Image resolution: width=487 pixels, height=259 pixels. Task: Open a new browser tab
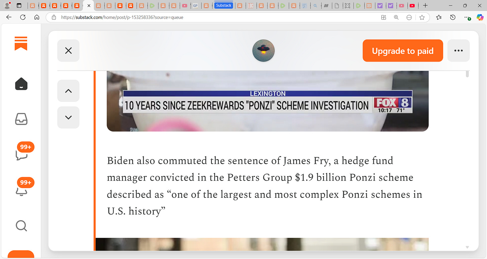pos(425,5)
